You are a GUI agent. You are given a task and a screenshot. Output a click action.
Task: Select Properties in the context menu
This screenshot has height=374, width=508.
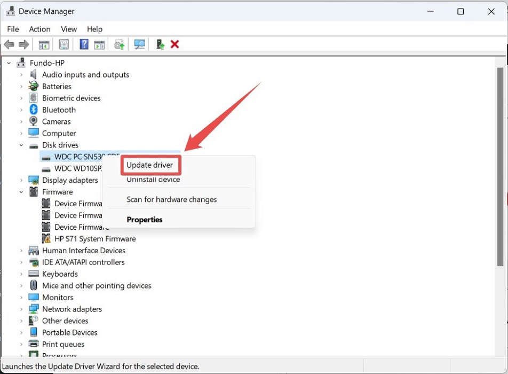tap(145, 219)
